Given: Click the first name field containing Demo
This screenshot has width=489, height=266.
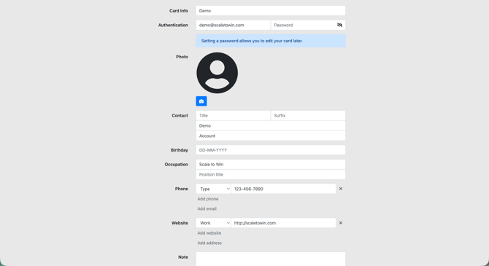Looking at the screenshot, I should coord(270,126).
